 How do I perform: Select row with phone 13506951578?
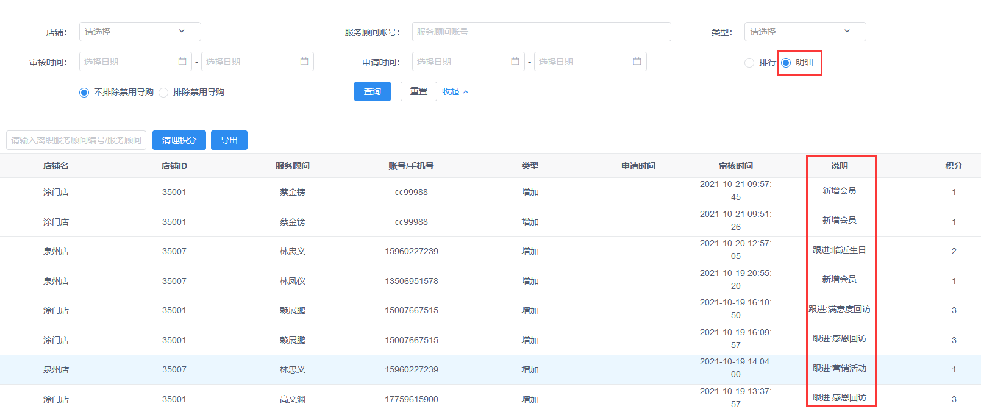(x=411, y=281)
